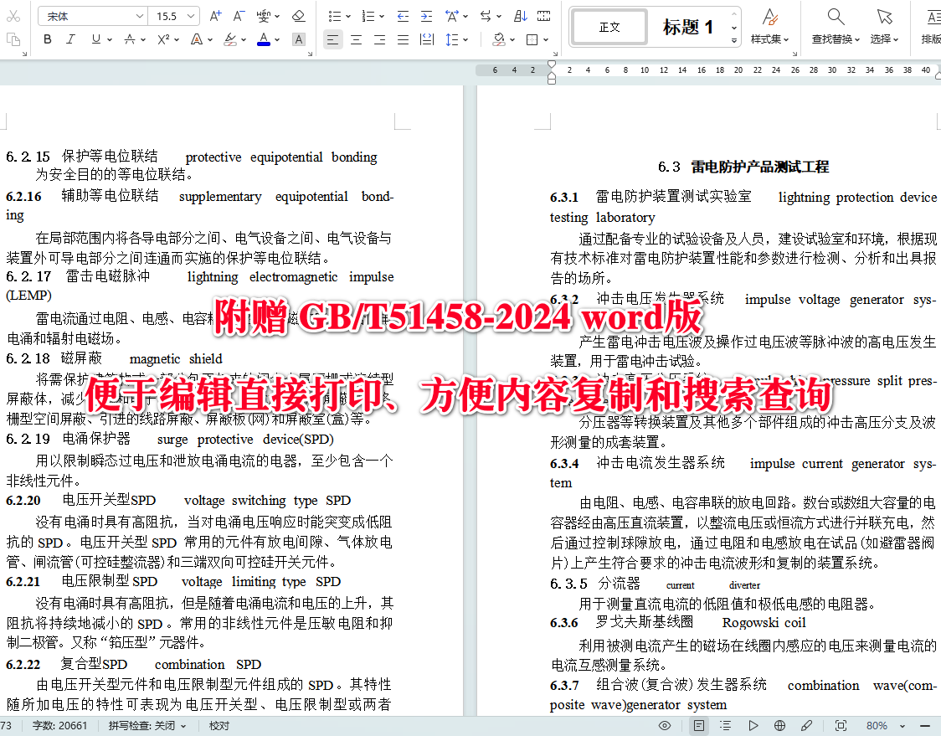Open 拼写检查 spell check dropdown

pyautogui.click(x=147, y=726)
